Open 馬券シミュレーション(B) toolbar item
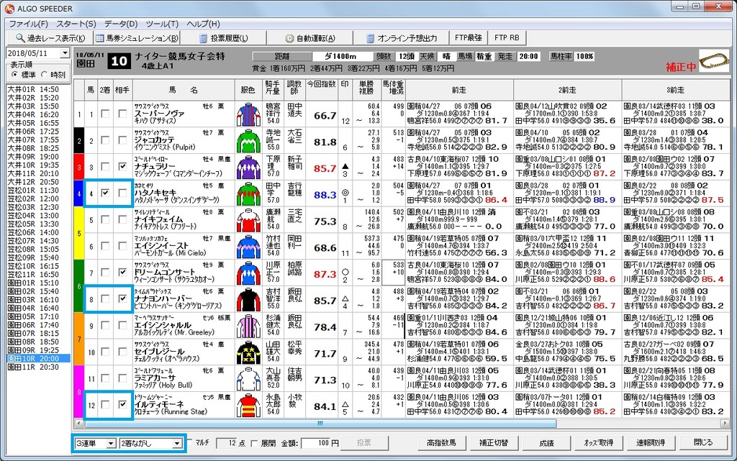 pyautogui.click(x=137, y=38)
